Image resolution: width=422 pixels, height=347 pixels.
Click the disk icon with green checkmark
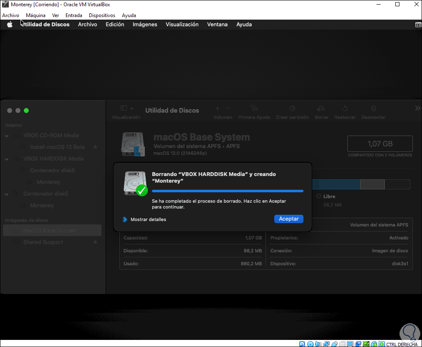[x=135, y=184]
